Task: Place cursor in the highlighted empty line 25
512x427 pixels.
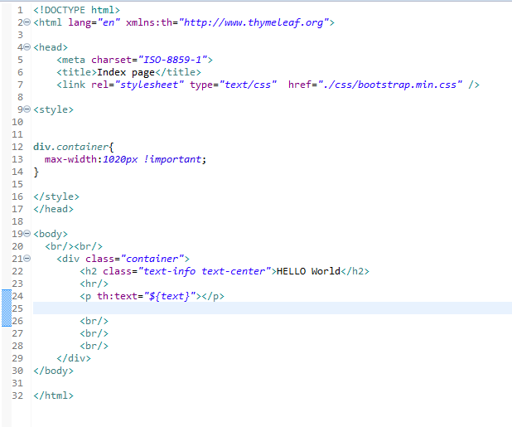Action: tap(273, 308)
